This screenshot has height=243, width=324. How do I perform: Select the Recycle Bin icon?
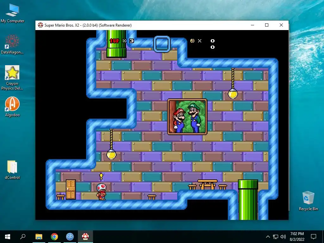tap(308, 201)
